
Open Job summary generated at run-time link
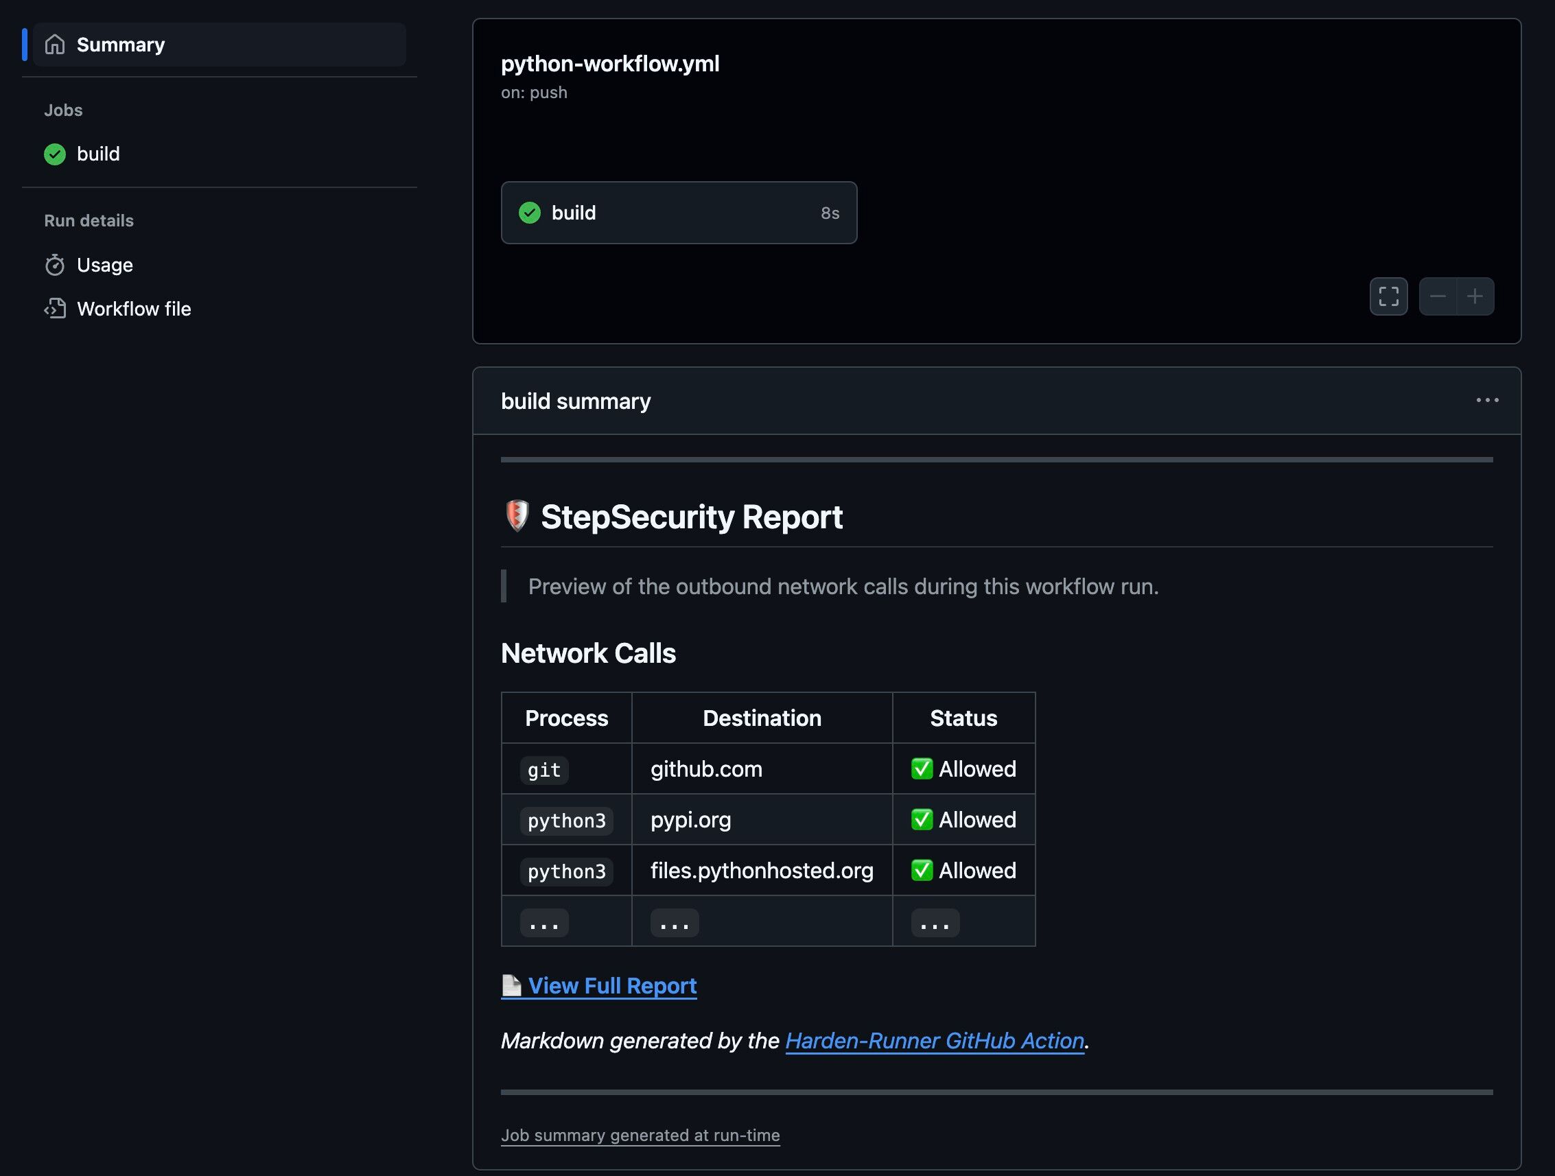pos(640,1136)
